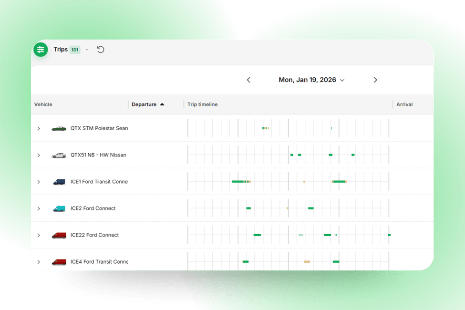Click the Vehicle column header
This screenshot has width=465, height=310.
tap(43, 104)
